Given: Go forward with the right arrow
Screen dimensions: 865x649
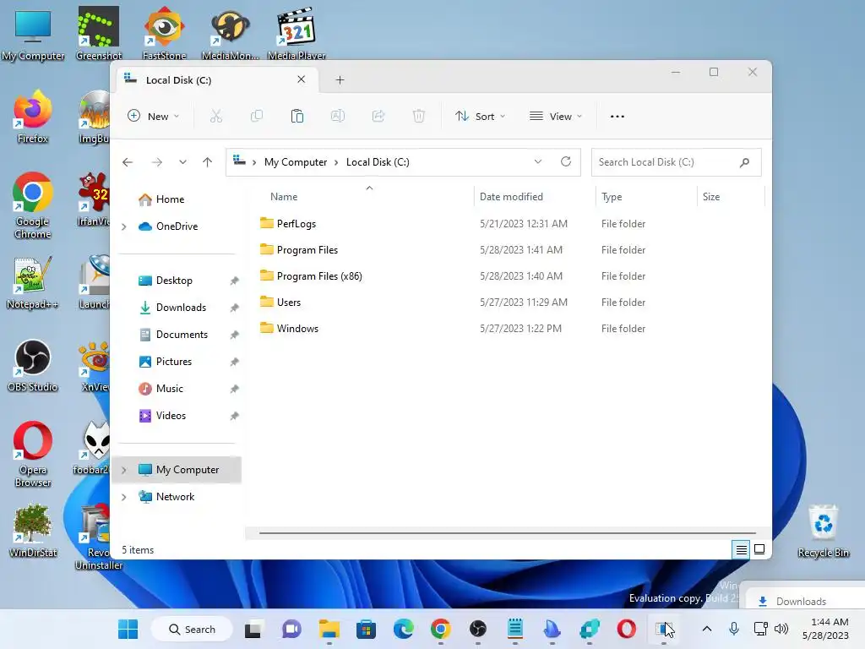Looking at the screenshot, I should pos(157,162).
